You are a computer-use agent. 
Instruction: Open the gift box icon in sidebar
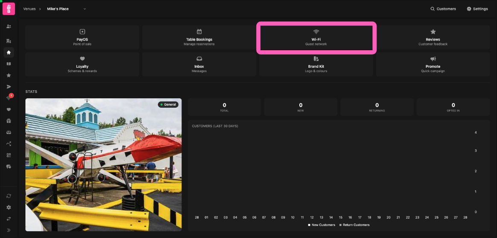pos(9,121)
